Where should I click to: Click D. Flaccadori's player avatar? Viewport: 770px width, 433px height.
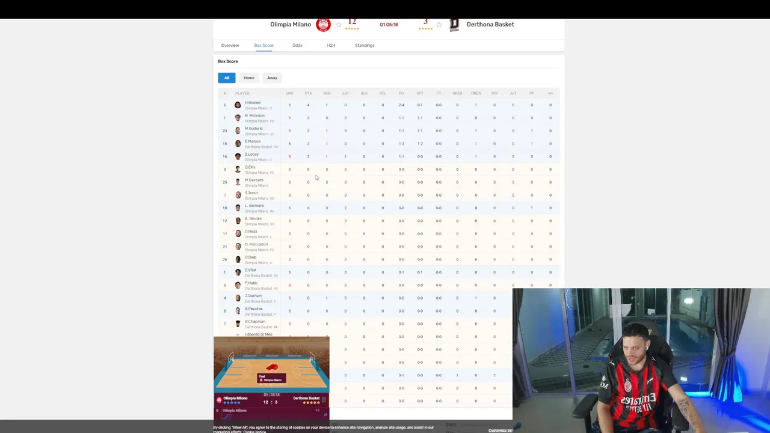pos(238,247)
